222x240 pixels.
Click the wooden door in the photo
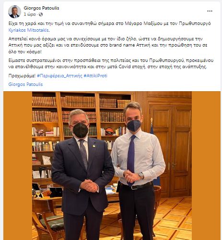[170, 149]
